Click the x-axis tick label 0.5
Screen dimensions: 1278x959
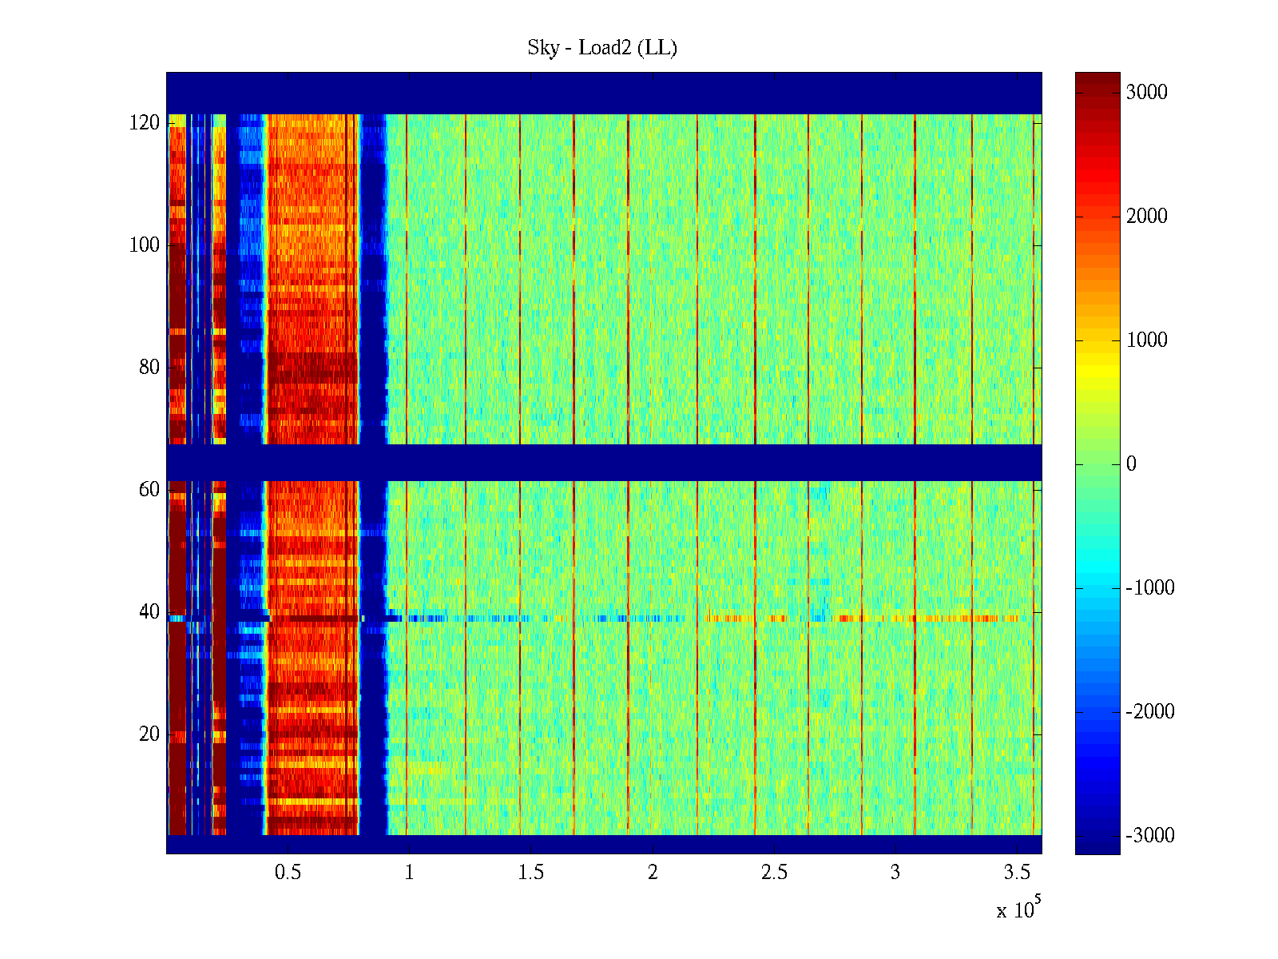(288, 873)
